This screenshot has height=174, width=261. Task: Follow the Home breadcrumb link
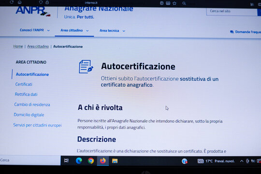click(x=18, y=46)
